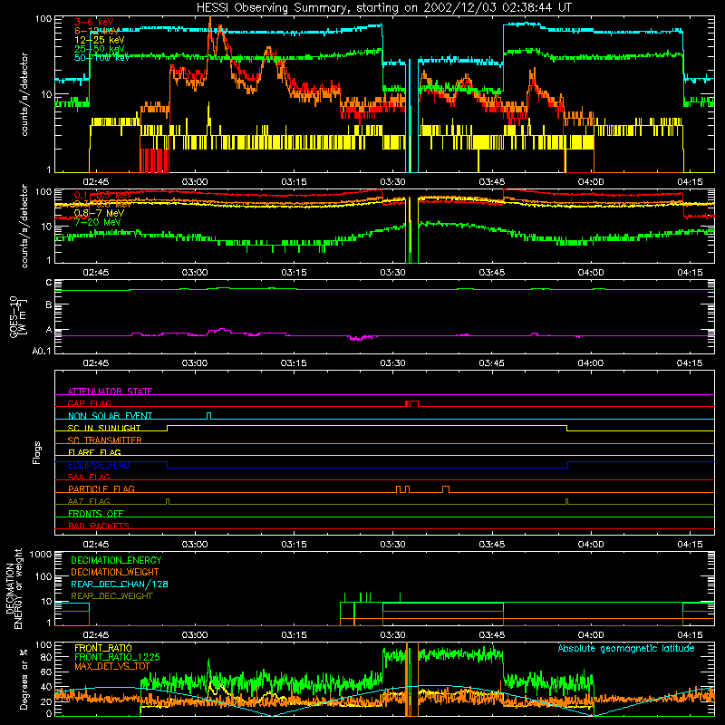Click the 7-20 MeV legend label
This screenshot has width=725, height=725.
(98, 222)
